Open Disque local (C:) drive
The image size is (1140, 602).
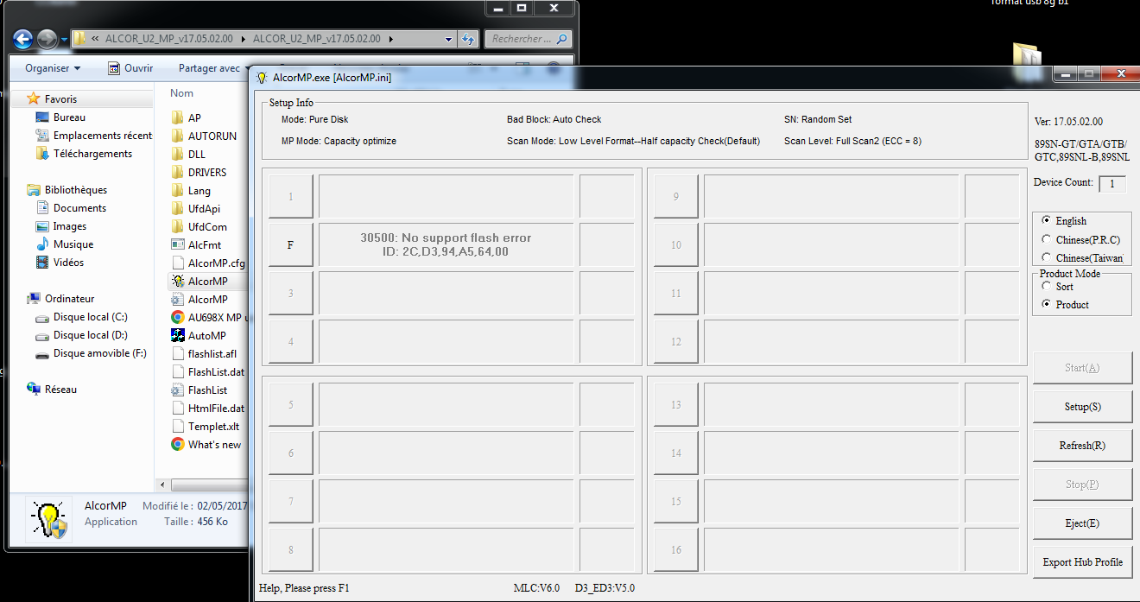pos(82,317)
